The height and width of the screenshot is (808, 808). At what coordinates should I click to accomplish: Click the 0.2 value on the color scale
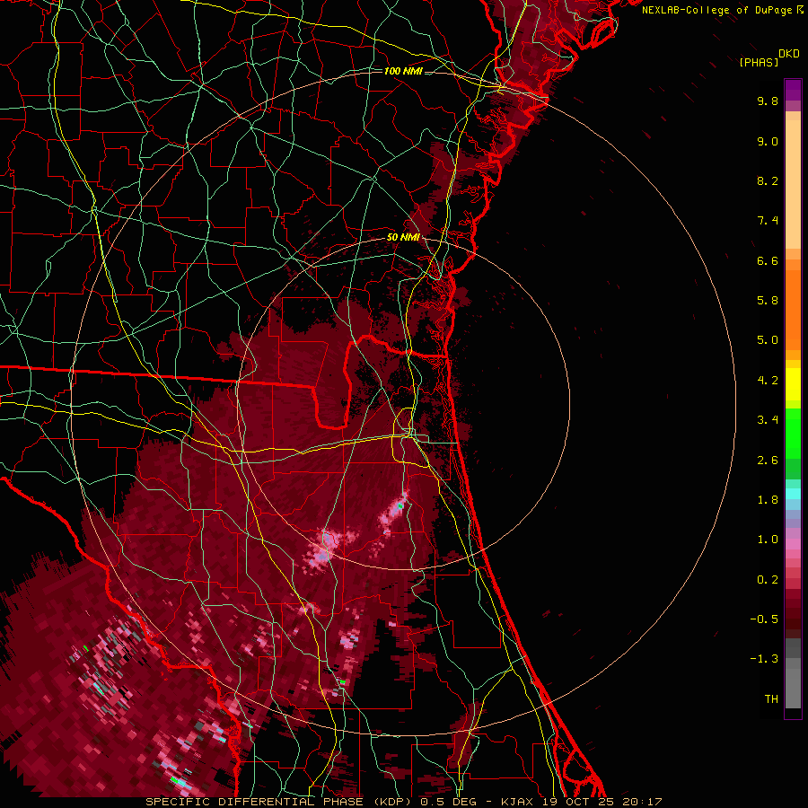point(768,580)
